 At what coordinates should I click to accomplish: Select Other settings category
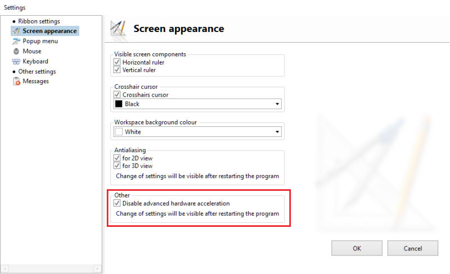(x=37, y=72)
